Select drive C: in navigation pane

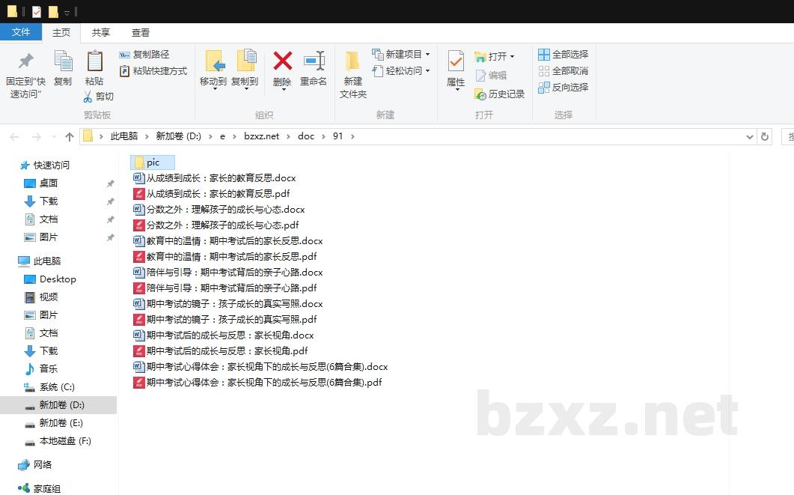57,387
